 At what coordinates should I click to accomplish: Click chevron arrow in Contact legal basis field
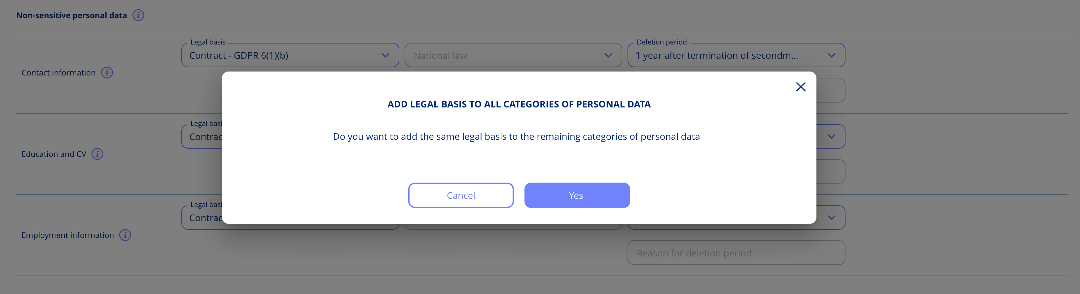385,55
